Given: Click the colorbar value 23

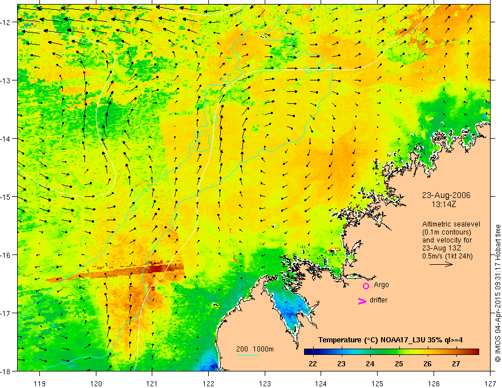Looking at the screenshot, I should 341,363.
